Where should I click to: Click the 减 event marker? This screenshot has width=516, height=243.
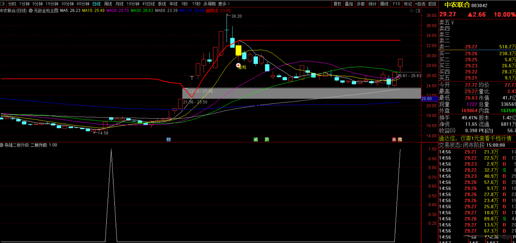pyautogui.click(x=256, y=139)
